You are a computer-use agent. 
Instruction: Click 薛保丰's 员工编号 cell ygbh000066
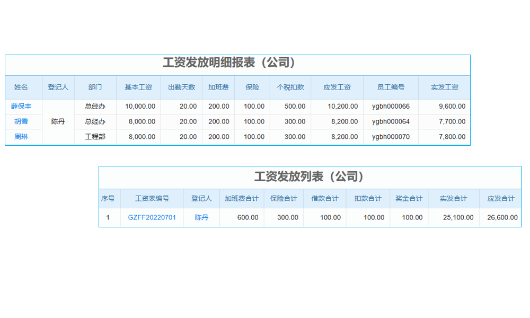tap(390, 106)
